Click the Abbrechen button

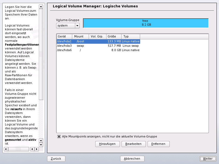pyautogui.click(x=132, y=159)
